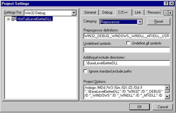Switch to the Link tab
The image size is (176, 113).
point(138,12)
